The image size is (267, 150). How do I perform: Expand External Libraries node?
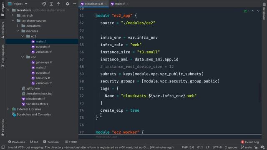(x=8, y=109)
